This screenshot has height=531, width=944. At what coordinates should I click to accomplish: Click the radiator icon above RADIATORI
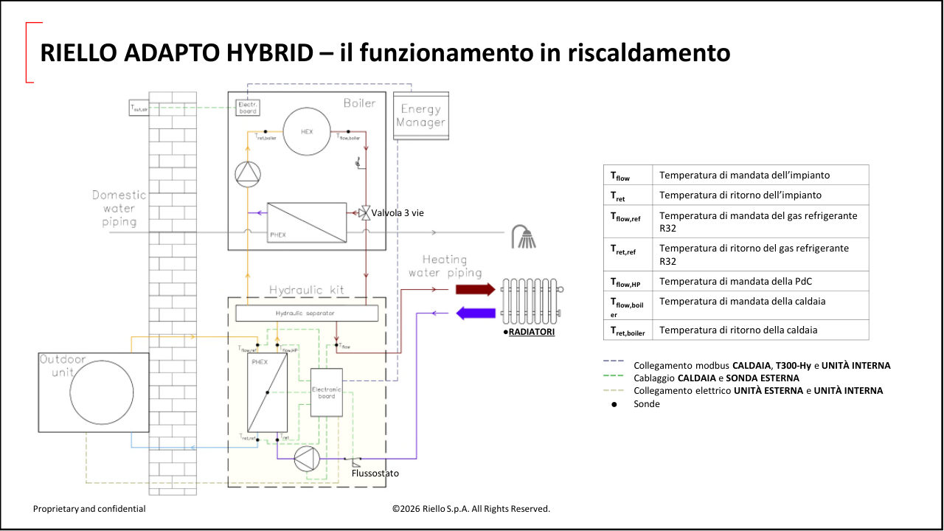531,300
